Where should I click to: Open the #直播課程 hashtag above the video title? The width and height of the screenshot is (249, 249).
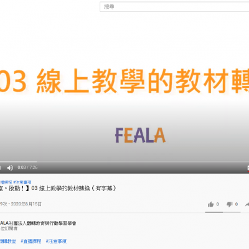(6, 182)
